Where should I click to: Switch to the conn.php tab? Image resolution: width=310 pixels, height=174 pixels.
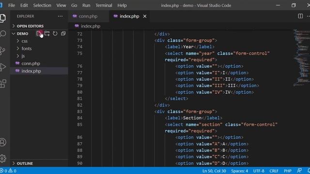pos(89,16)
